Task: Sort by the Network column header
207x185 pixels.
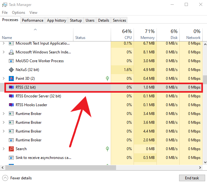Action: 191,35
